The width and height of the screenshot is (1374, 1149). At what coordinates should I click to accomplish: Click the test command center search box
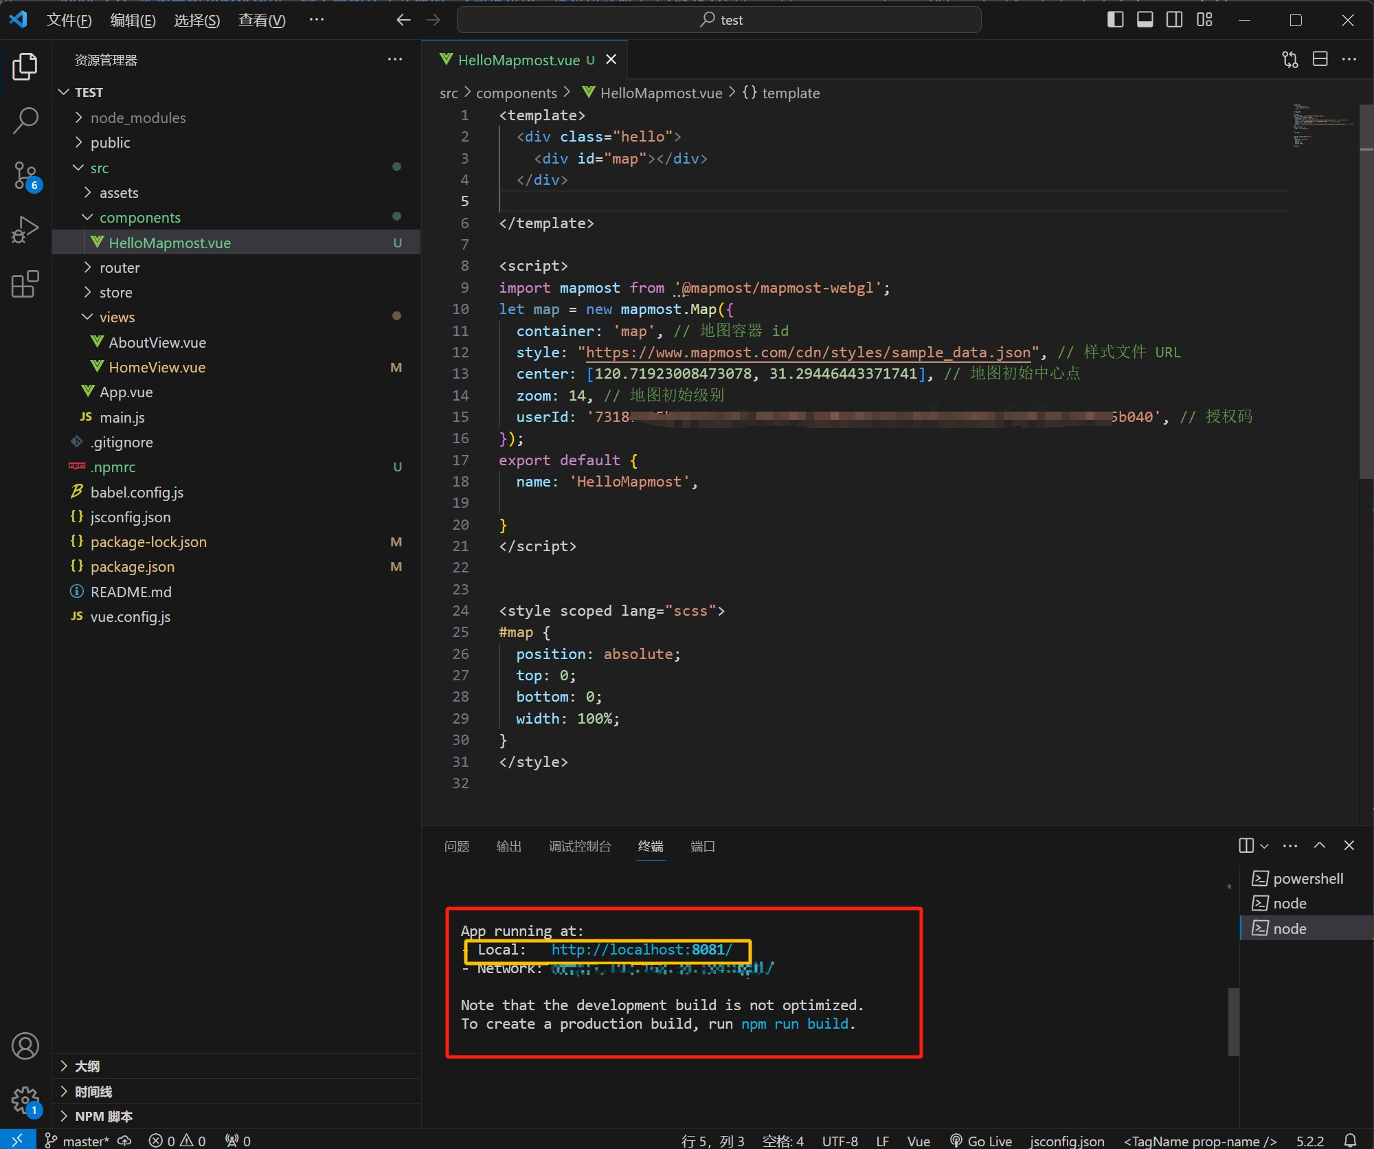click(x=719, y=20)
